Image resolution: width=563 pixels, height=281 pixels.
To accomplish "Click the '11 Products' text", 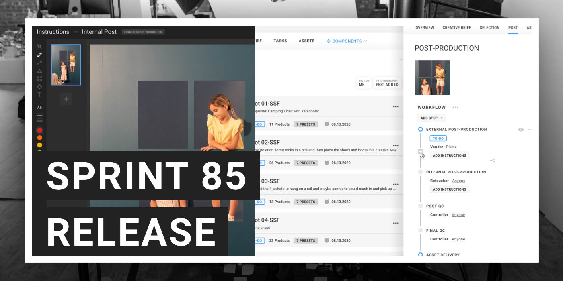I will [x=279, y=124].
